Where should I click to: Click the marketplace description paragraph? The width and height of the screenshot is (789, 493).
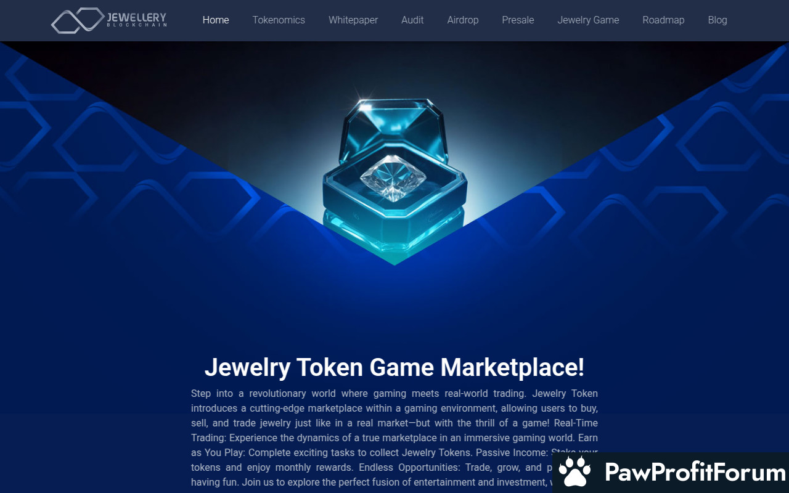coord(394,438)
